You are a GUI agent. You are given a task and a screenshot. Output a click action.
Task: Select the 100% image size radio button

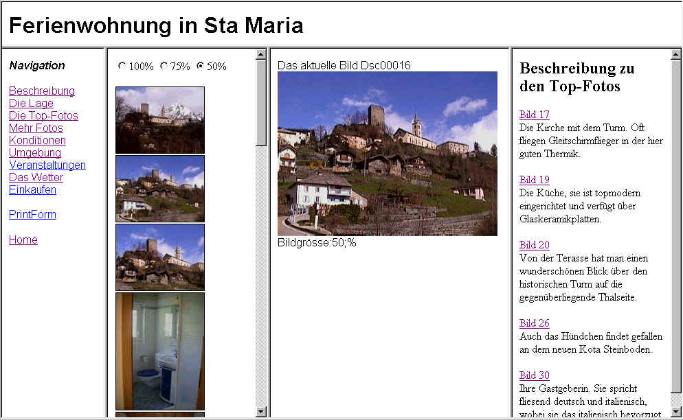(x=122, y=67)
